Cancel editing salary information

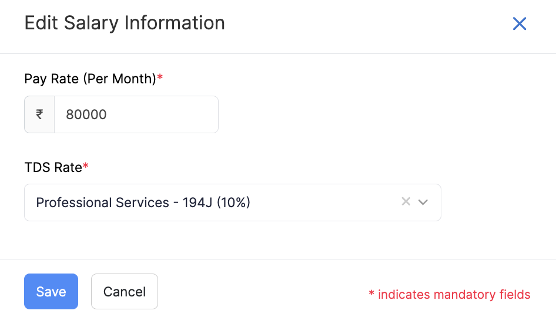pyautogui.click(x=125, y=291)
